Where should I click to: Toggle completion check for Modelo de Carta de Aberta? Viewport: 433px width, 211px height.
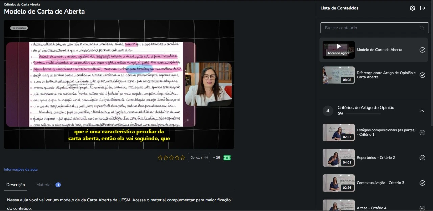[422, 50]
